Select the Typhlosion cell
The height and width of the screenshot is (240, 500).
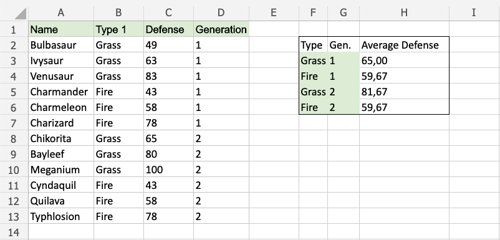[61, 216]
